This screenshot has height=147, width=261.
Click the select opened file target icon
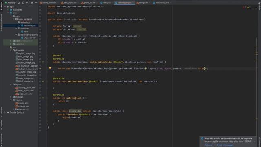(19, 3)
